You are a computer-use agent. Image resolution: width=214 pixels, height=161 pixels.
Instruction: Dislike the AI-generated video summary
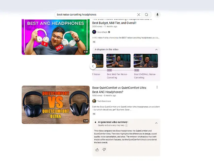pyautogui.click(x=104, y=150)
